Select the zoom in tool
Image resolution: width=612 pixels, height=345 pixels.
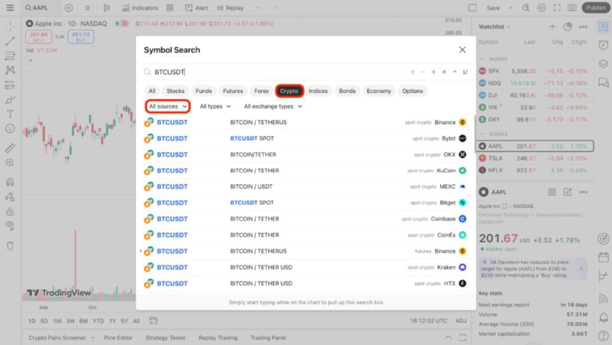coord(10,162)
